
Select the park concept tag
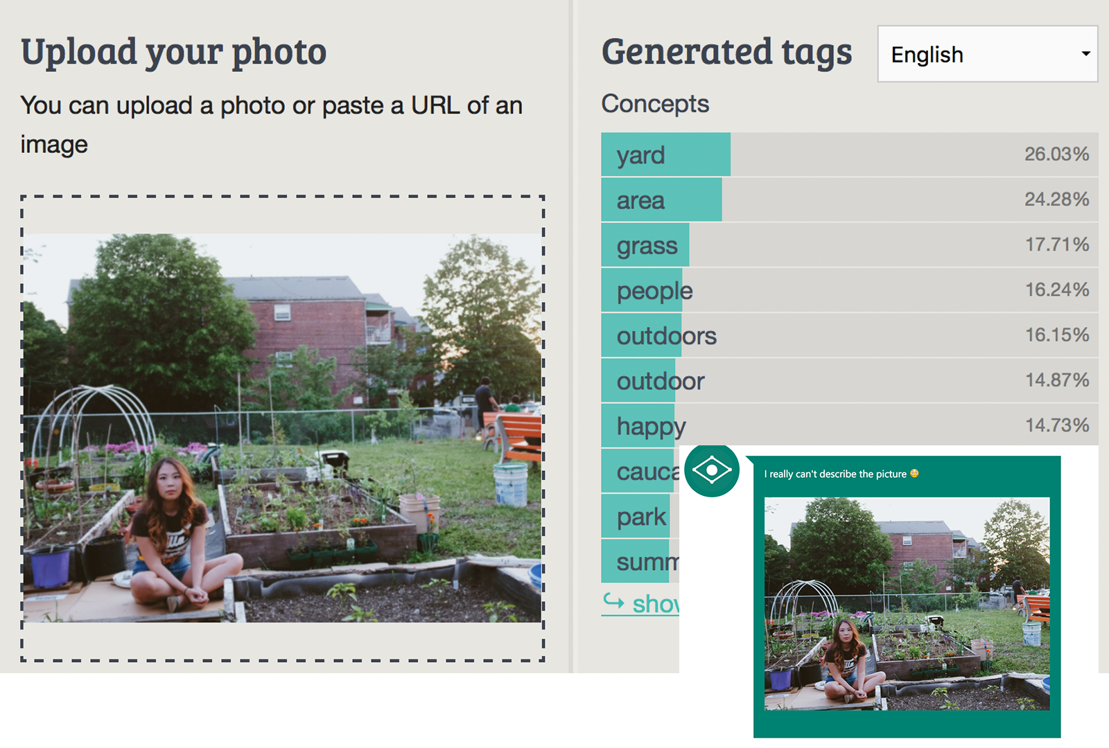pyautogui.click(x=640, y=517)
